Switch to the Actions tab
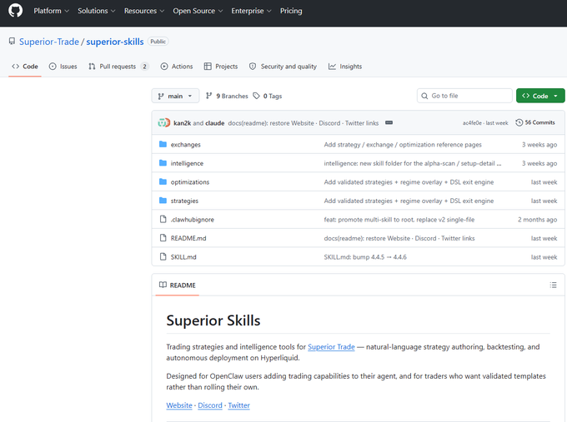 tap(177, 67)
